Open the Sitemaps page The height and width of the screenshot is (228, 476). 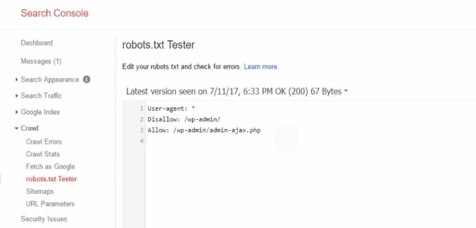[x=39, y=192]
